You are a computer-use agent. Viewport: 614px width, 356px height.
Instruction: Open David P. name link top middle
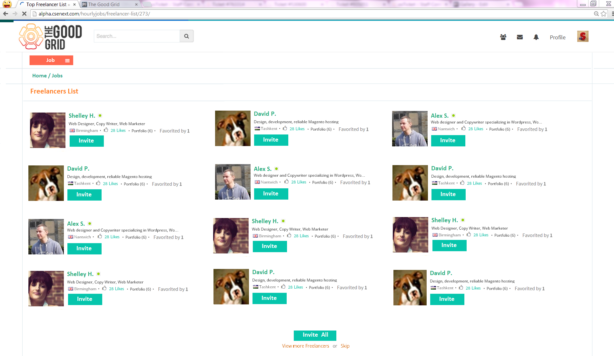tap(265, 114)
